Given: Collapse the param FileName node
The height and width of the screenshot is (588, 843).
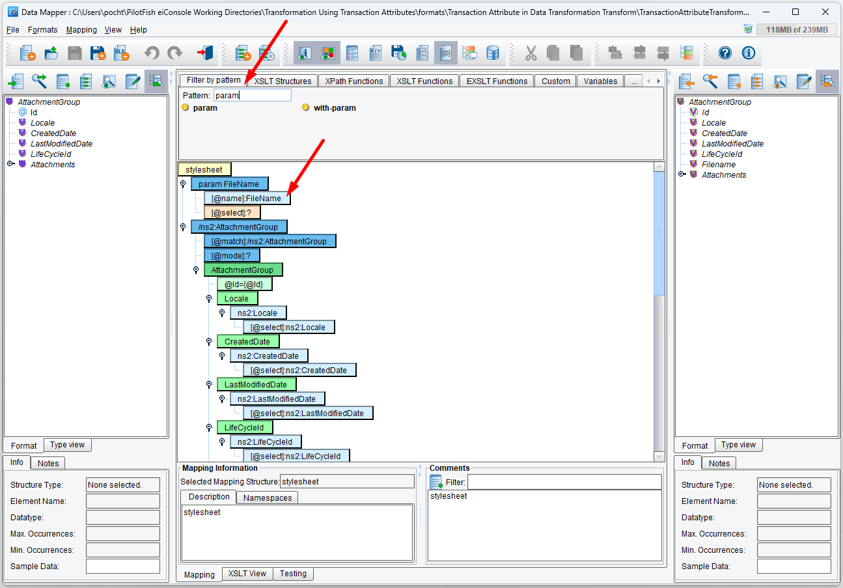Looking at the screenshot, I should (x=183, y=184).
